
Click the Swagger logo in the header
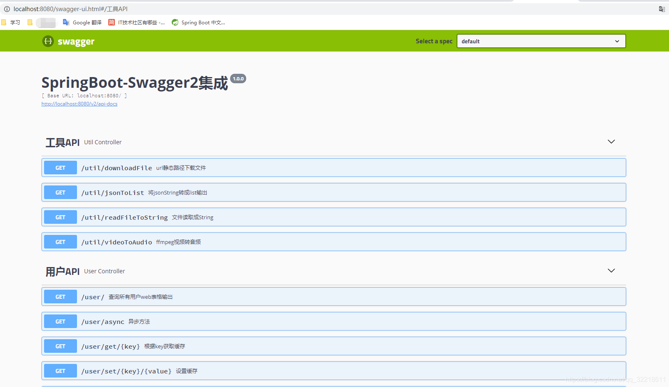point(68,41)
